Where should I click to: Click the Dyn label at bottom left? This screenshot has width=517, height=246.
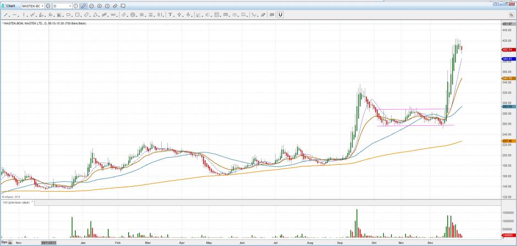(4, 242)
